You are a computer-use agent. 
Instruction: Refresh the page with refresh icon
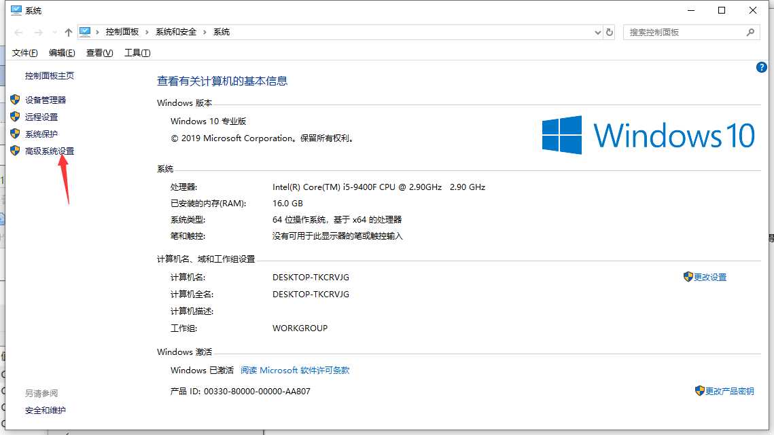coord(610,32)
